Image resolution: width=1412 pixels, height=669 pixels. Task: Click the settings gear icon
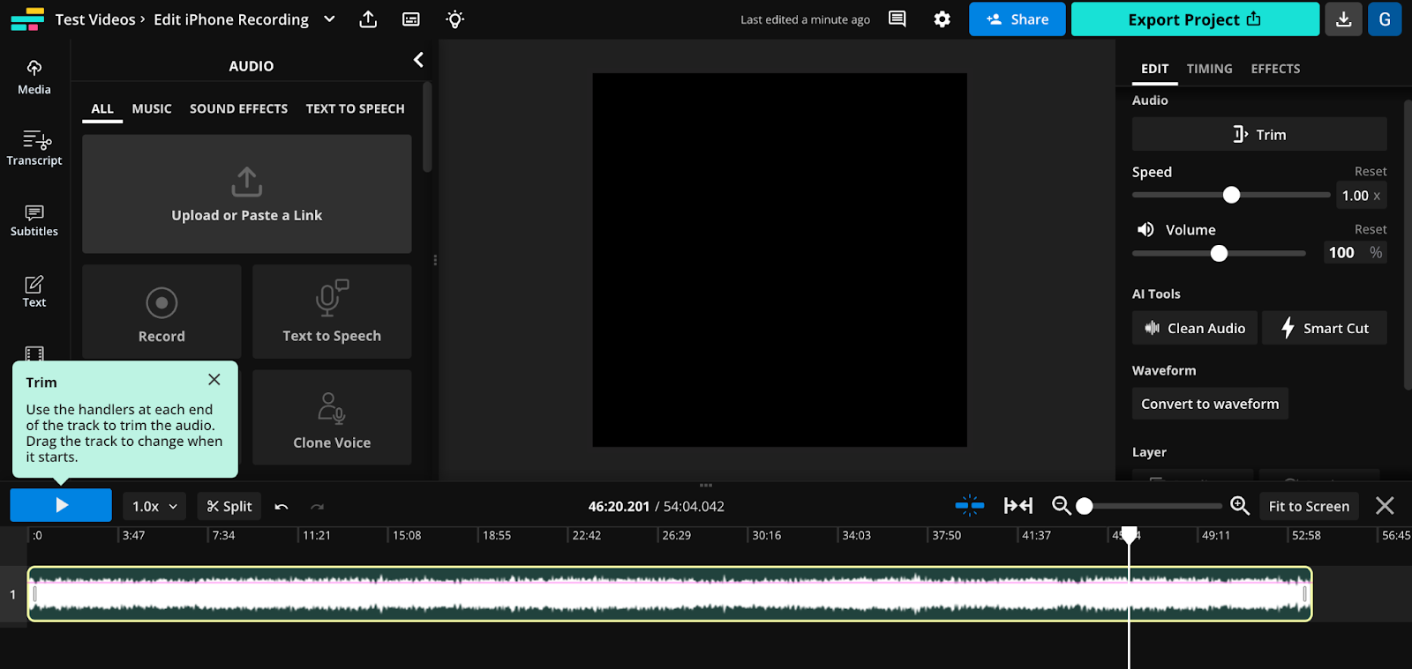click(x=942, y=19)
